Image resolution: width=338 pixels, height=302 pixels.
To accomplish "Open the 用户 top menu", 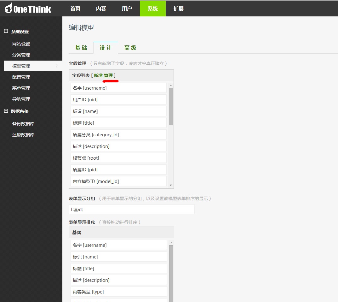I will [x=127, y=9].
